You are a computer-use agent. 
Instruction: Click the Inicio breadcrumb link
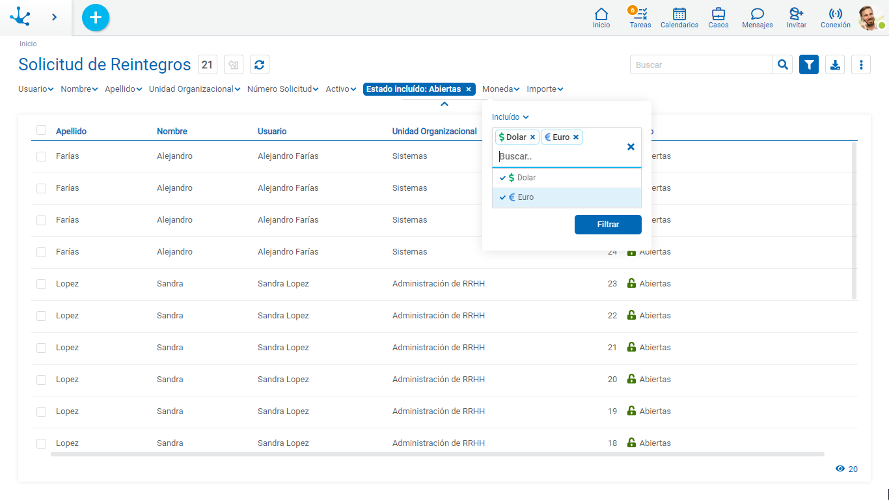[28, 44]
